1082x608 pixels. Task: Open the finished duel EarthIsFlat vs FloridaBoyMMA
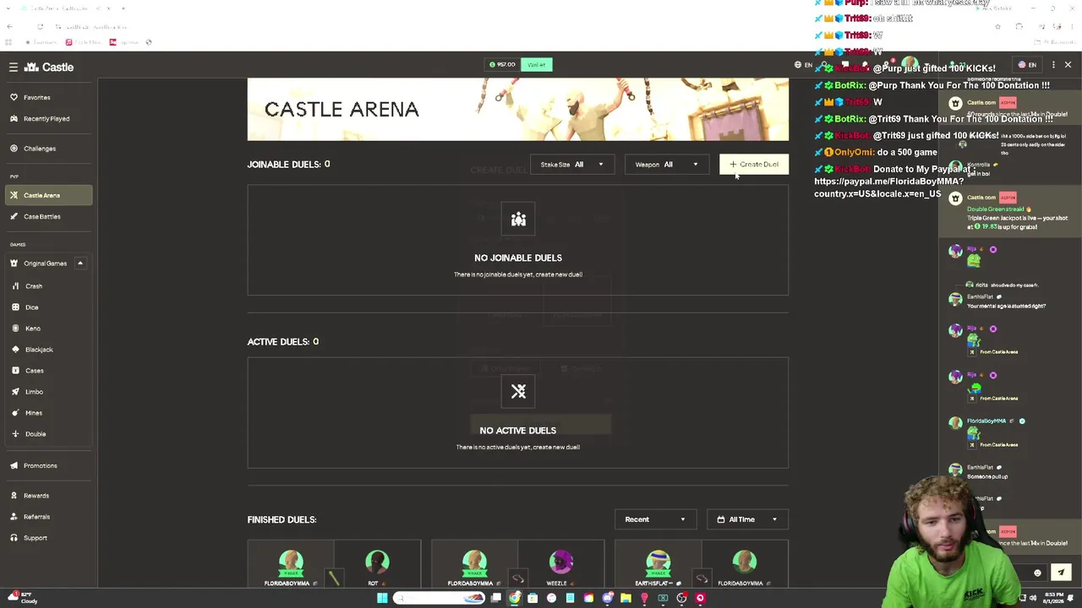[x=702, y=564]
